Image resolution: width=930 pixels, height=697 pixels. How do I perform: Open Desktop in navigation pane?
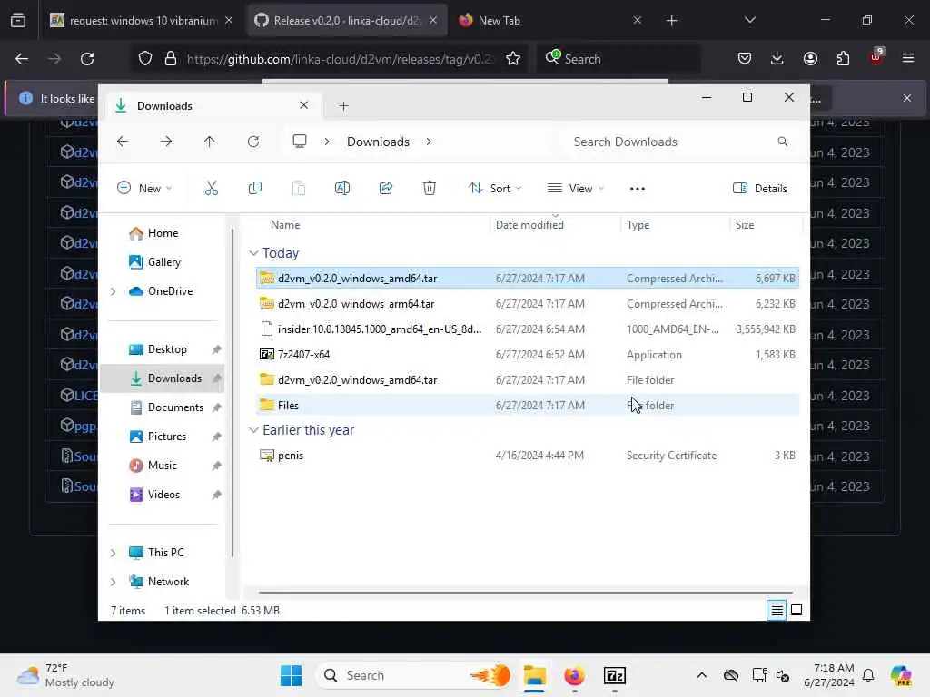click(166, 349)
